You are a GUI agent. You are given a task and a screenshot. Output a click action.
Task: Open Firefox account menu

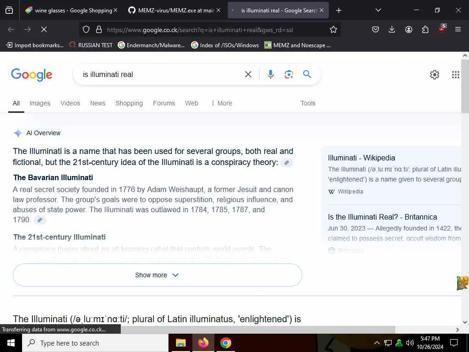(x=409, y=29)
